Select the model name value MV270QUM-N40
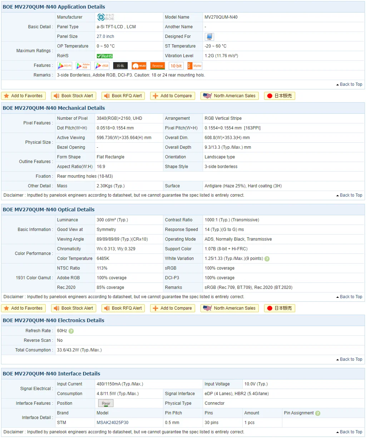The image size is (366, 438). pyautogui.click(x=221, y=17)
